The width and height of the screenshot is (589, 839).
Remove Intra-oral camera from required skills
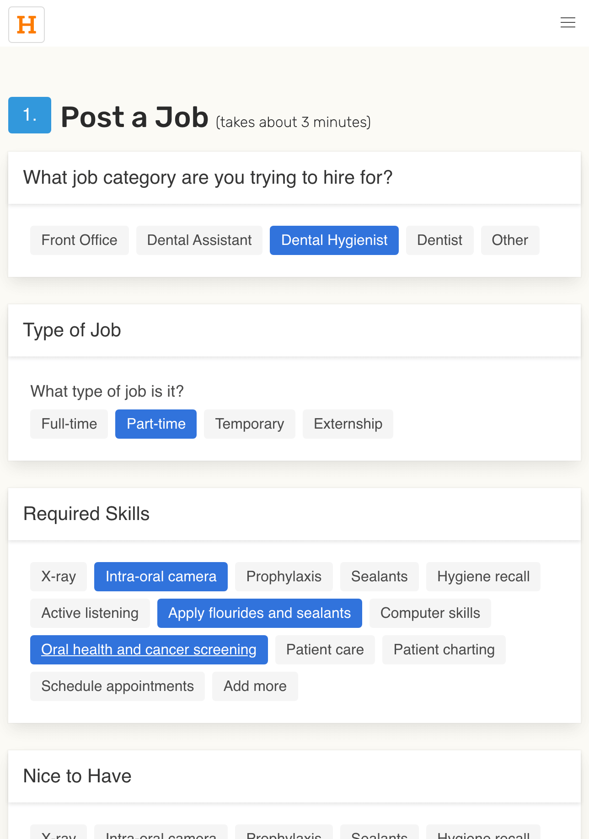(x=161, y=577)
